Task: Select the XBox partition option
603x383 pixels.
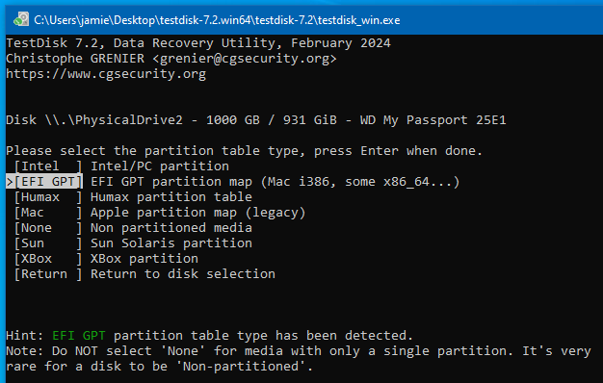Action: [48, 259]
